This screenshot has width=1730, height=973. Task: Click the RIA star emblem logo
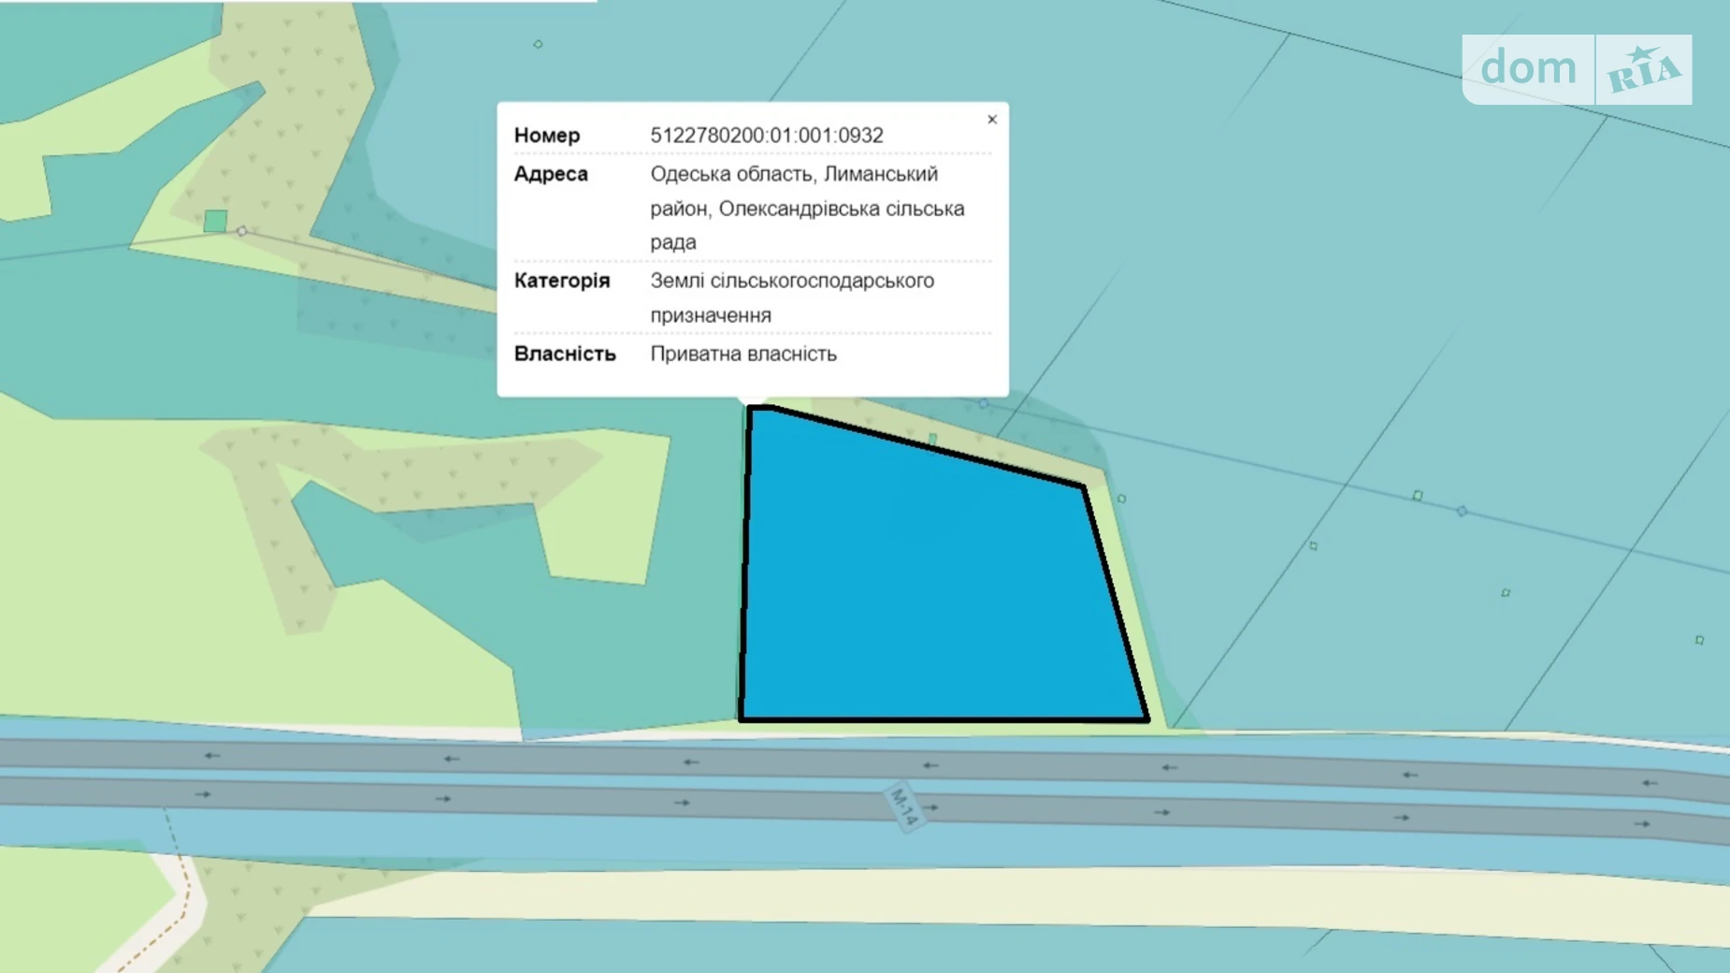[x=1644, y=70]
